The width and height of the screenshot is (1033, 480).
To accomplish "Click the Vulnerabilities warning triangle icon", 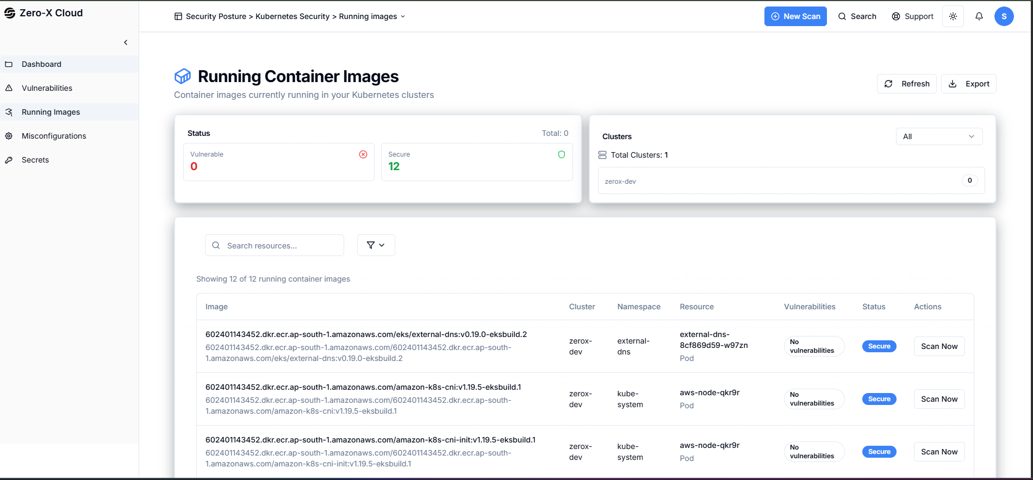I will point(9,88).
